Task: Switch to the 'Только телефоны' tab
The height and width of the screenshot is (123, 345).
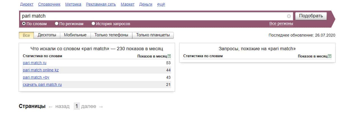Action: tap(111, 35)
